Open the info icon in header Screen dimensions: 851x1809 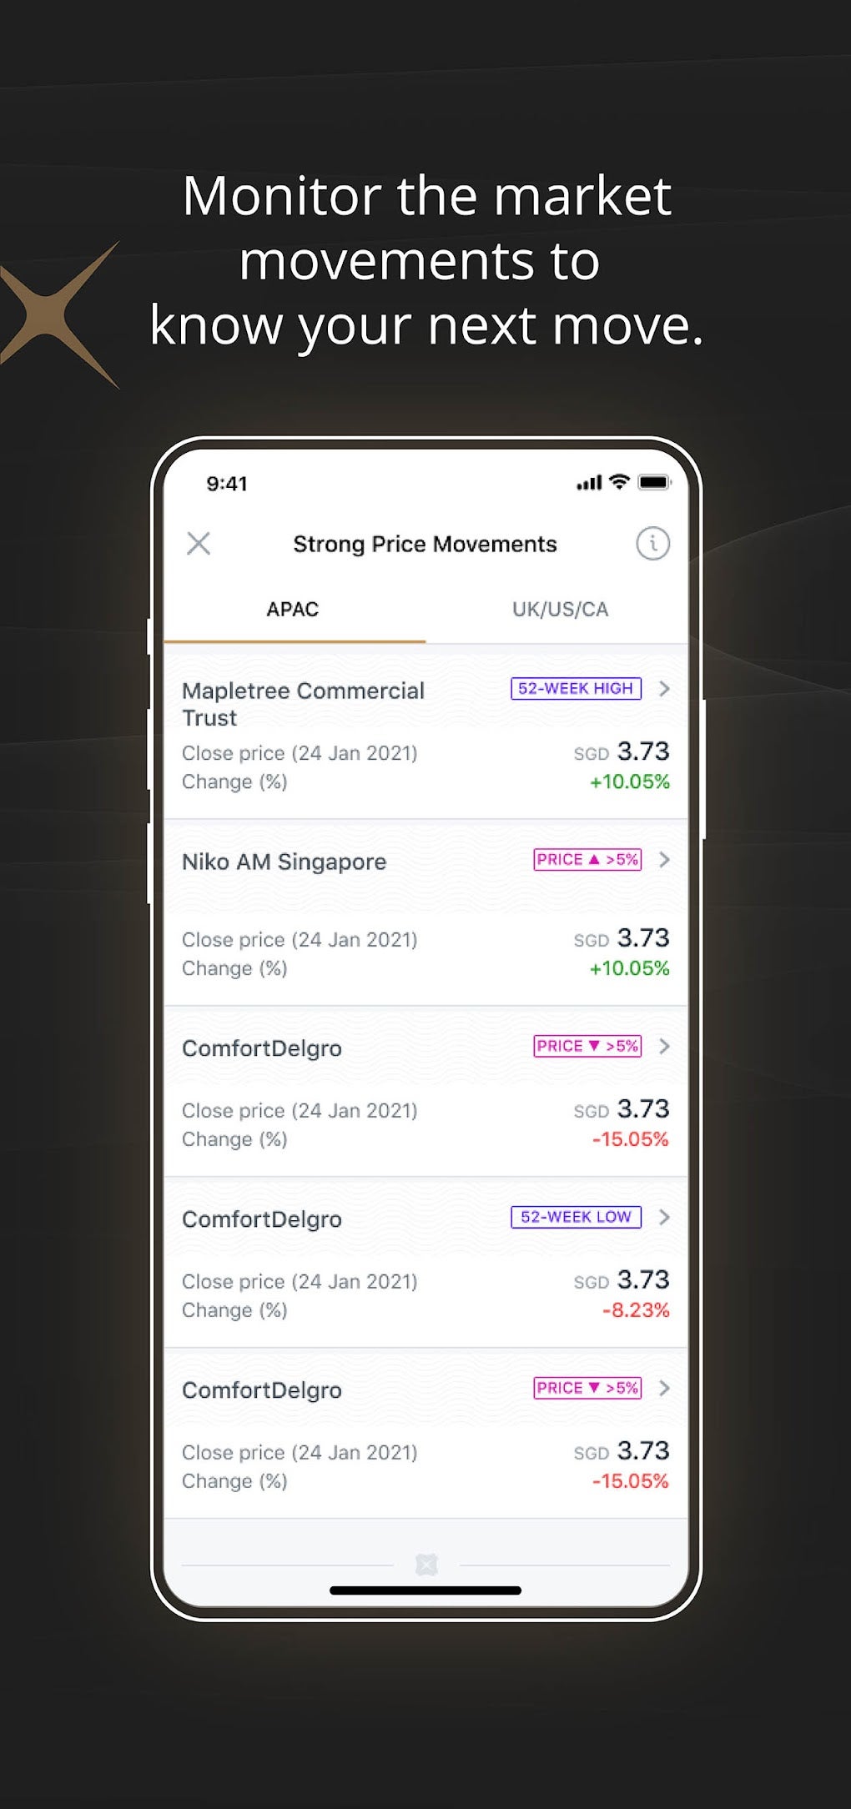pyautogui.click(x=652, y=544)
